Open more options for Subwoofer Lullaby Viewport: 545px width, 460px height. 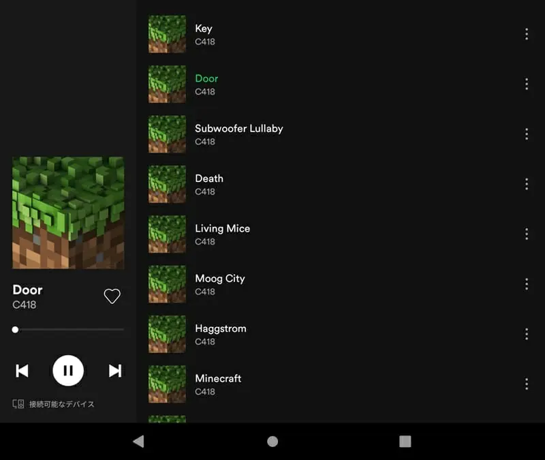[526, 134]
